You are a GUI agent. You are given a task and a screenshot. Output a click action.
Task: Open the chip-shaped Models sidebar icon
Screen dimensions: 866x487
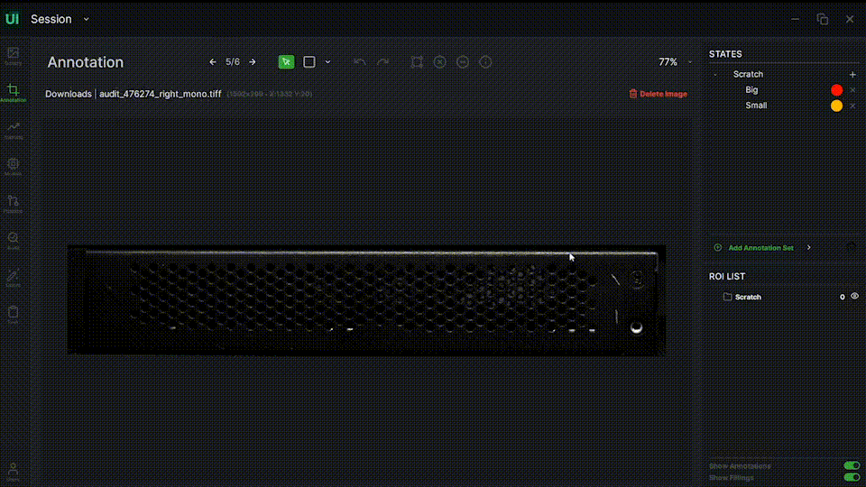(14, 166)
